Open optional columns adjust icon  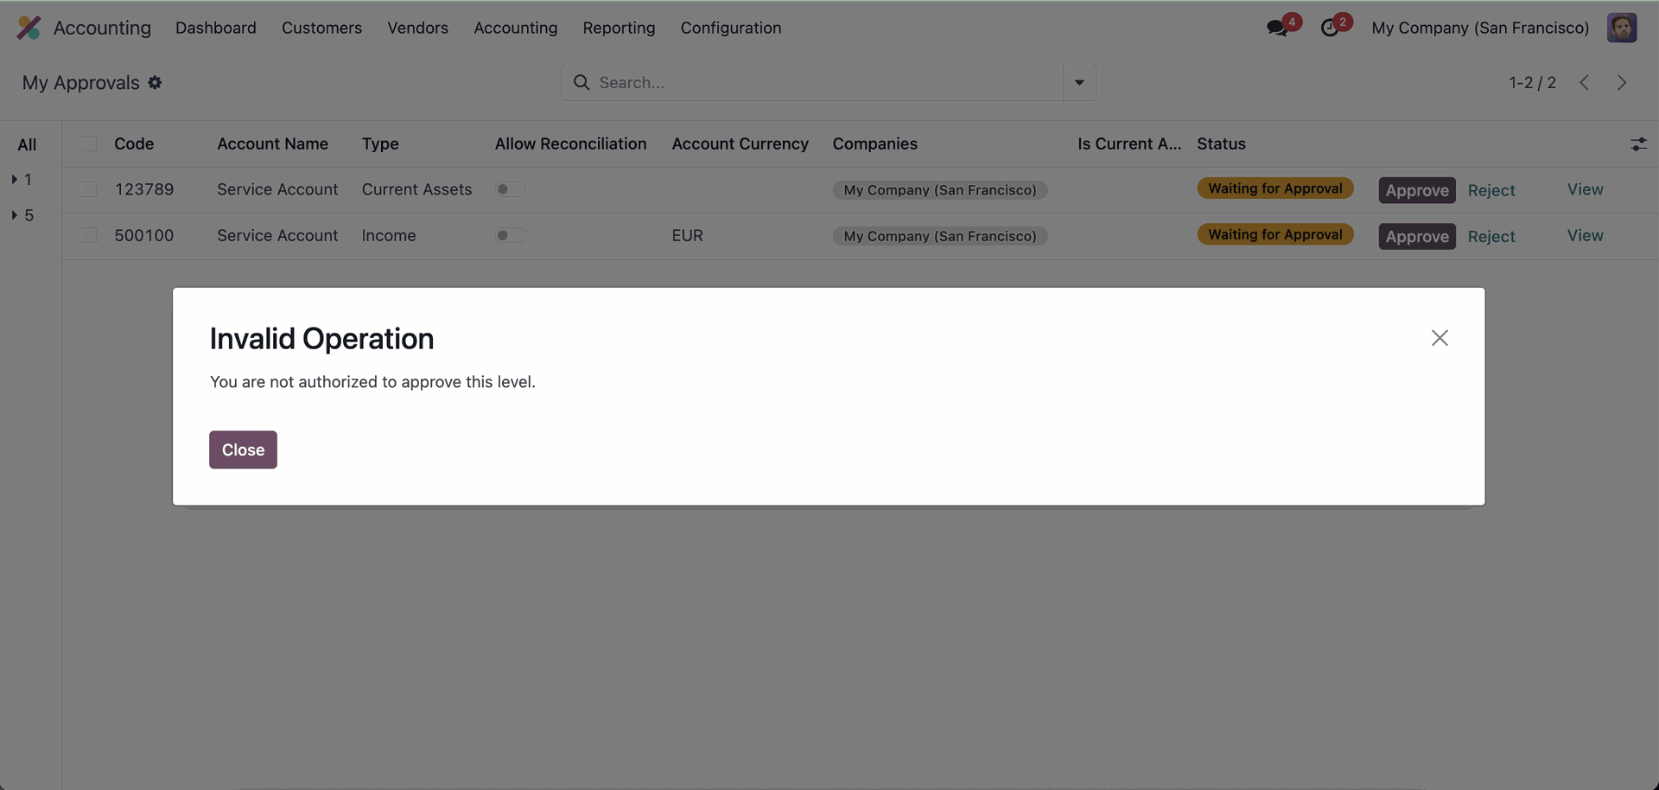point(1638,144)
